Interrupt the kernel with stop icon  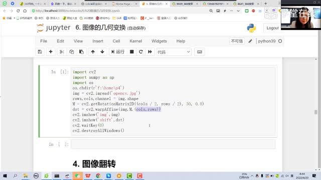tap(131, 52)
